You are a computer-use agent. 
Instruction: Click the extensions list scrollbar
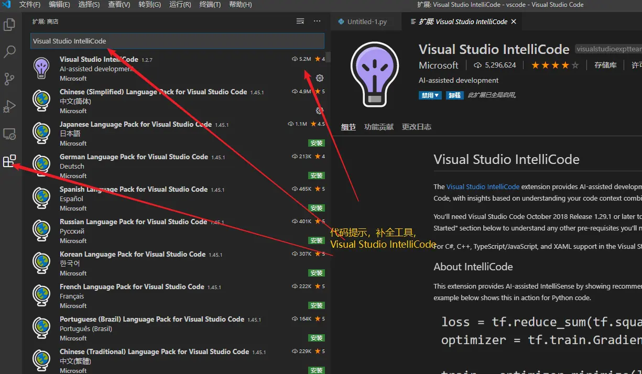tap(328, 57)
